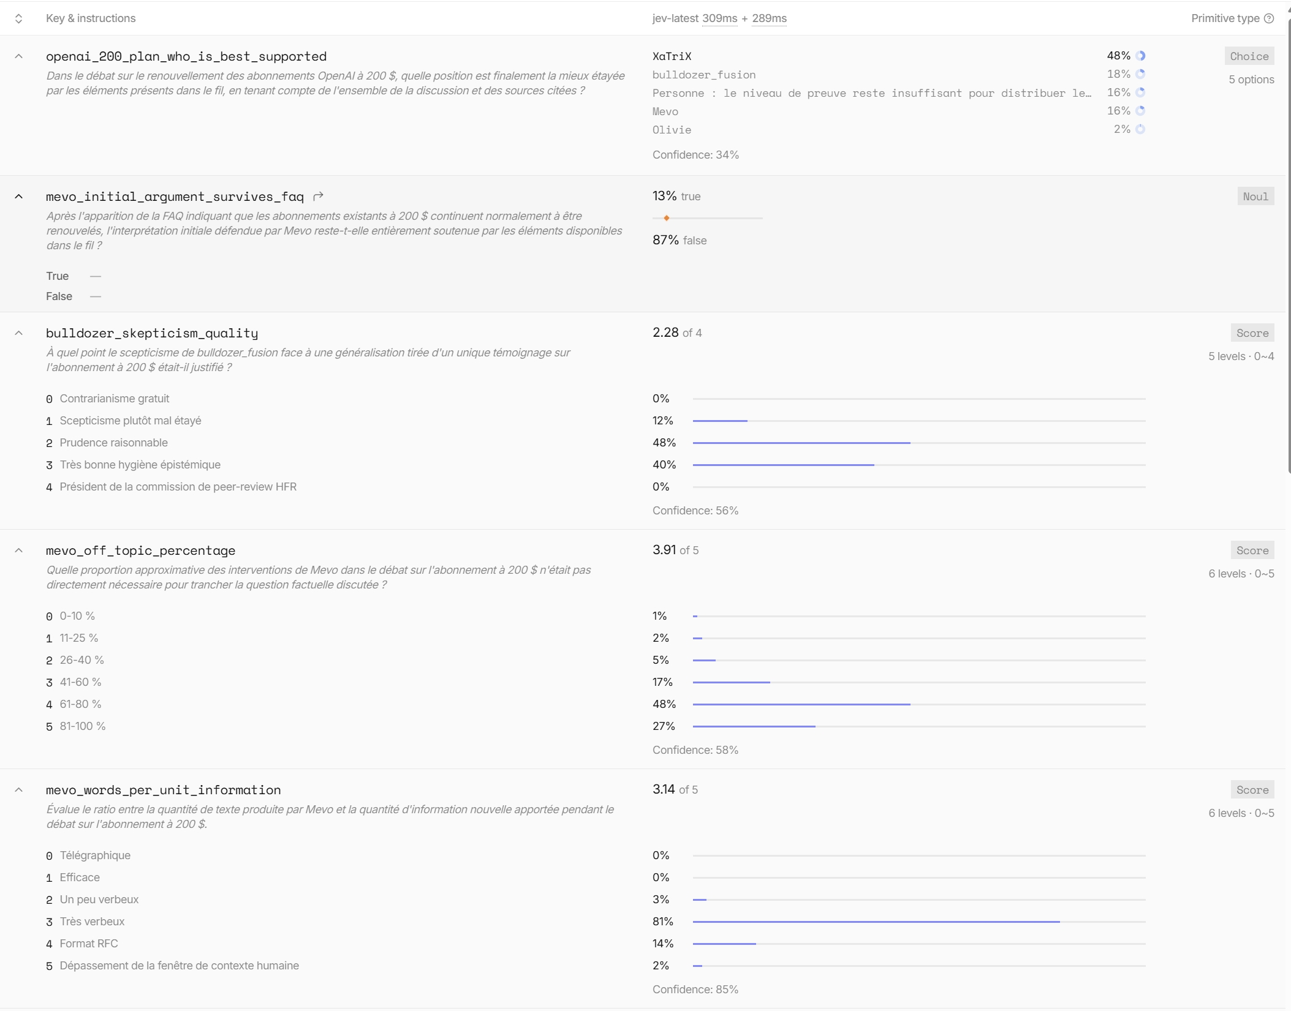Collapse the bulldozer_skepticism_quality row
1291x1011 pixels.
click(19, 333)
